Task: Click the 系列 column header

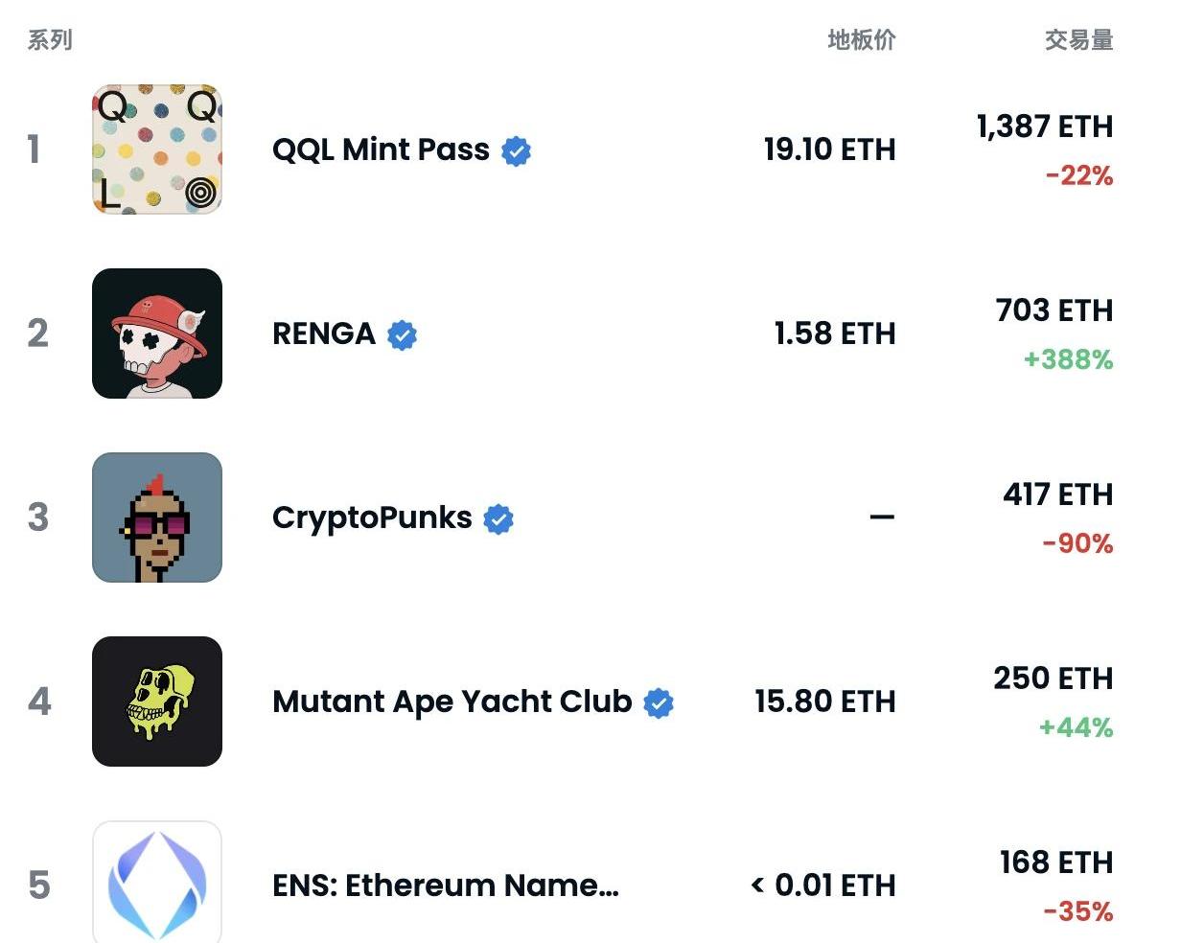Action: (x=50, y=40)
